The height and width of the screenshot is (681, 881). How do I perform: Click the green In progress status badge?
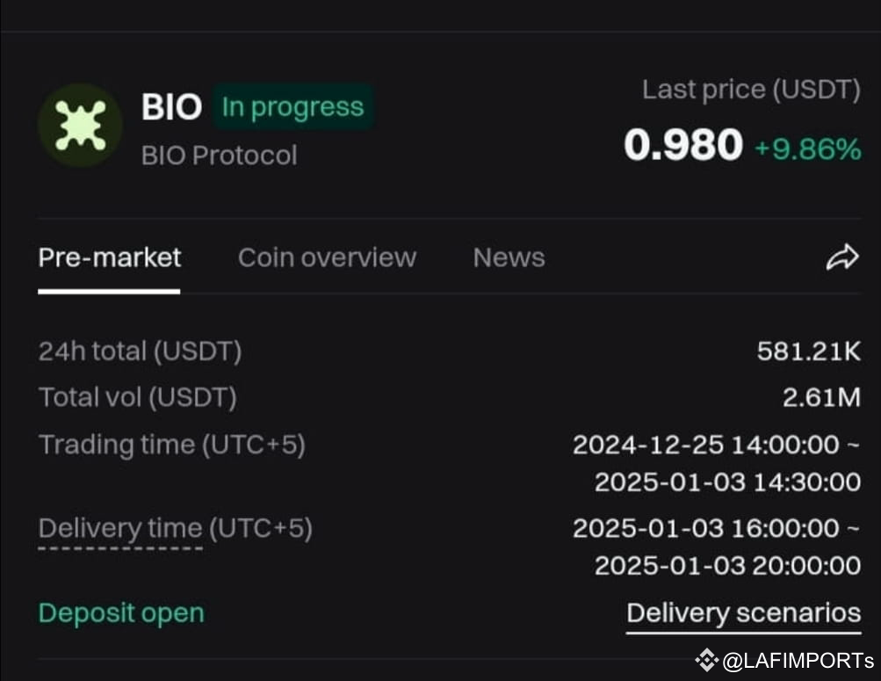click(292, 106)
